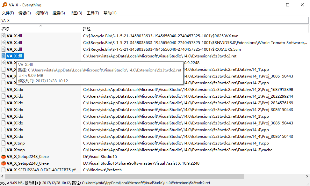Click the icon of the top VA_X.dll recycle bin entry
The image size is (310, 186).
pos(4,36)
